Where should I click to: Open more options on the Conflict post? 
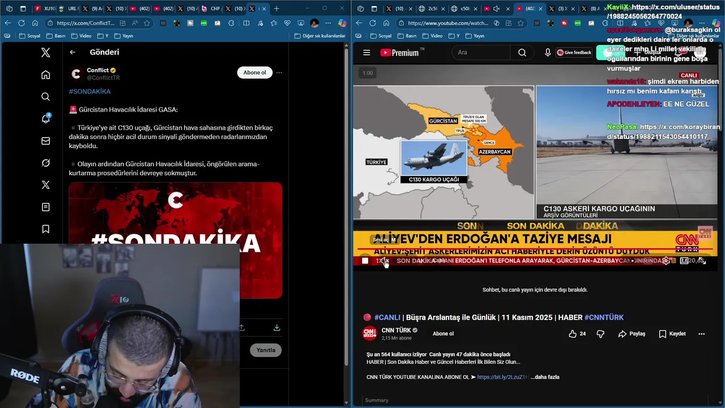coord(279,73)
